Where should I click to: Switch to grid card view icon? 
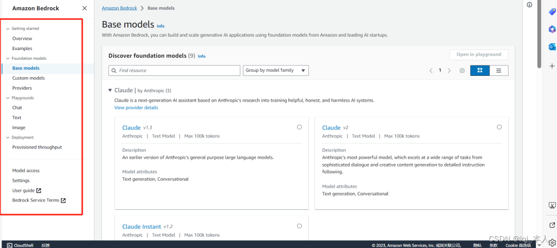coord(480,70)
